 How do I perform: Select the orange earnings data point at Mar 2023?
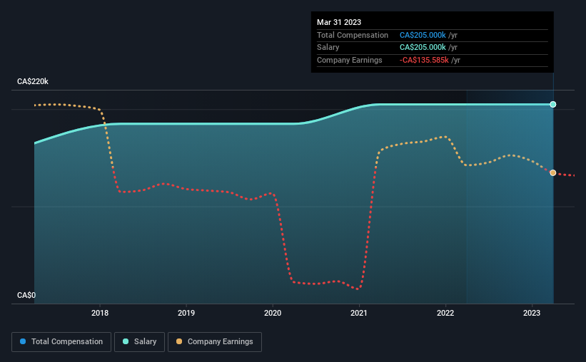point(552,172)
